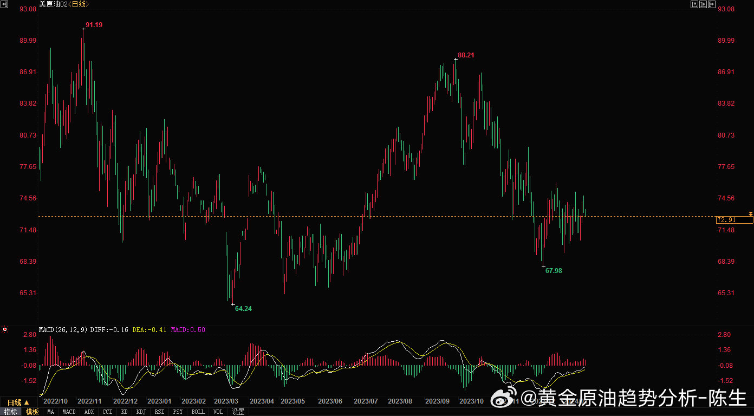Click the DEA:-0.41 value
The image size is (754, 416).
pos(149,329)
